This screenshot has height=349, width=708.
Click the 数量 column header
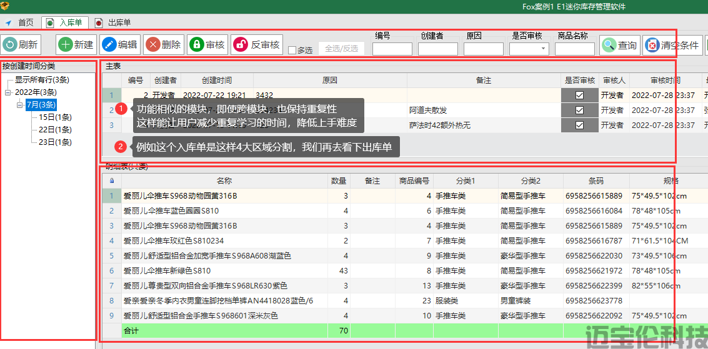338,180
